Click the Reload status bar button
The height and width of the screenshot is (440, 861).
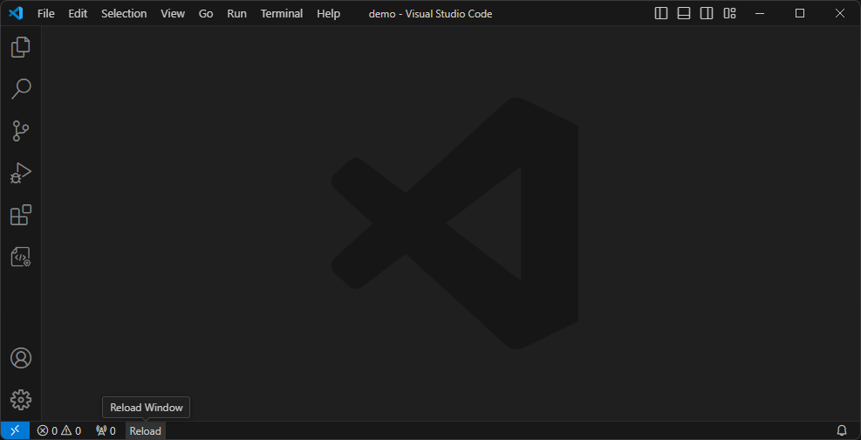pos(146,430)
